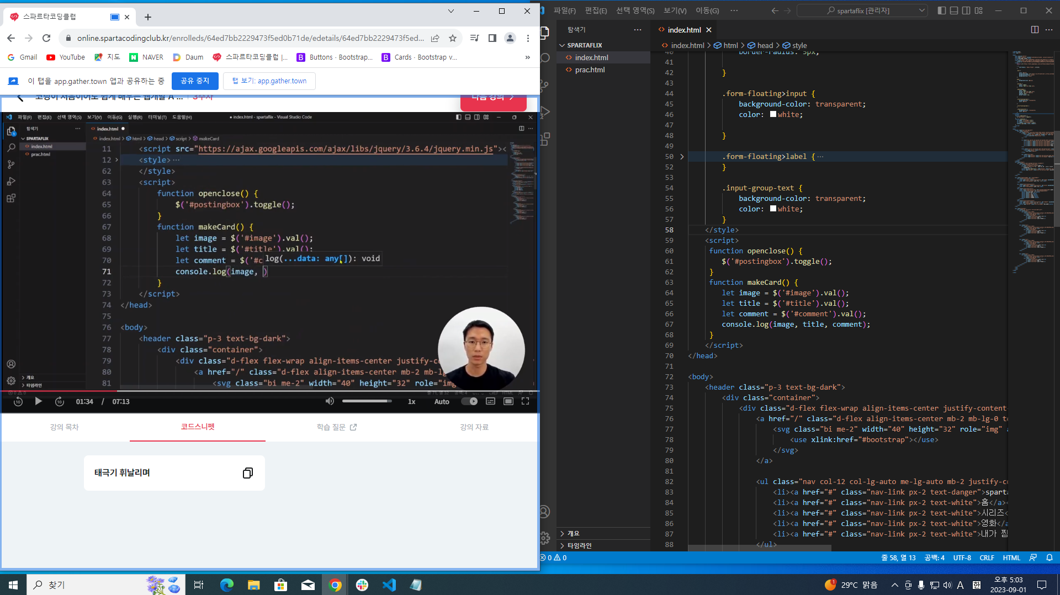This screenshot has height=595, width=1060.
Task: Go back in Chrome
Action: pos(11,38)
